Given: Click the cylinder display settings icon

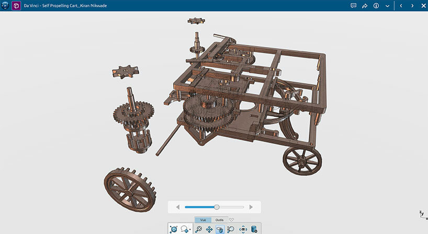Looking at the screenshot, I should (x=254, y=229).
